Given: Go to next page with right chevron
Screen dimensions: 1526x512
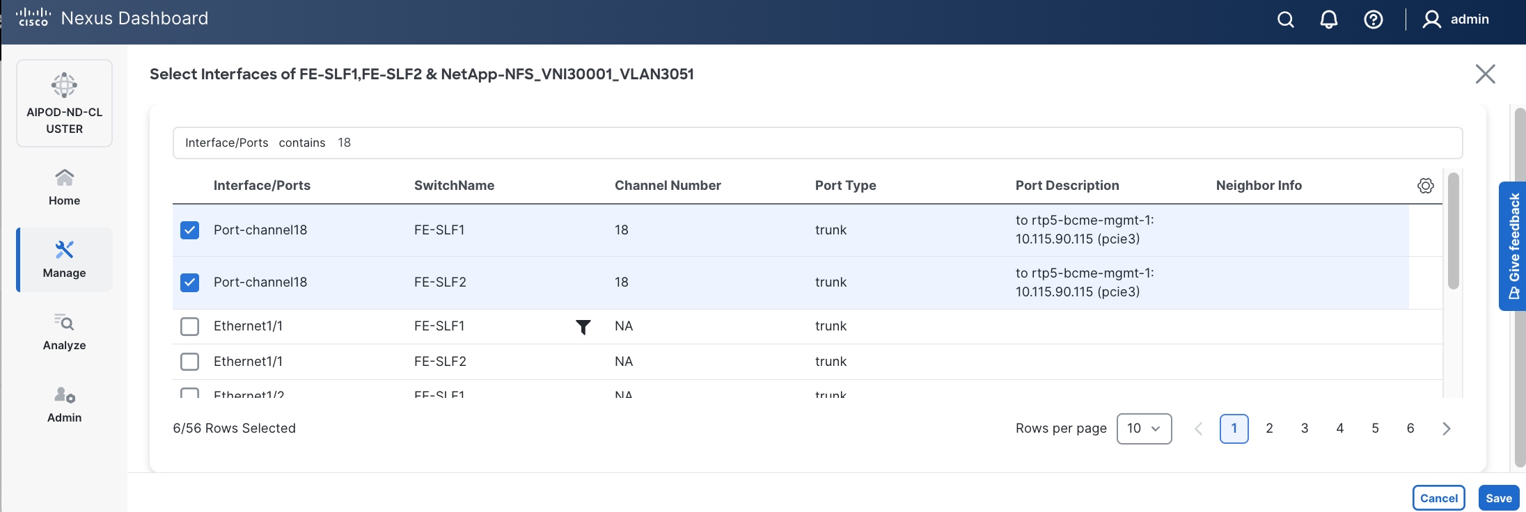Looking at the screenshot, I should tap(1447, 429).
